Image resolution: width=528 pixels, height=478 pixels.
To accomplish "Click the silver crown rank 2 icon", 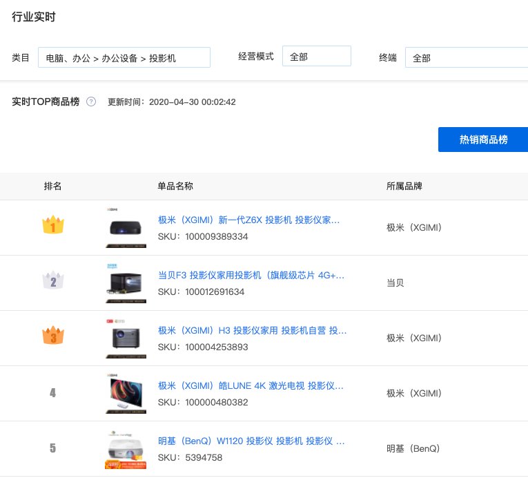I will tap(53, 280).
